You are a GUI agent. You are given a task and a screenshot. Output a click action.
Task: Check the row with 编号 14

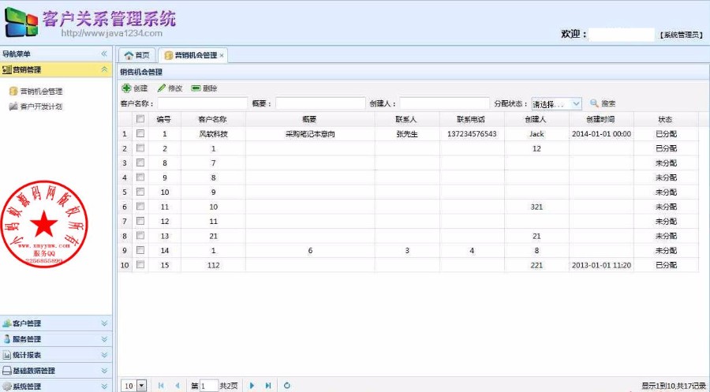(140, 250)
